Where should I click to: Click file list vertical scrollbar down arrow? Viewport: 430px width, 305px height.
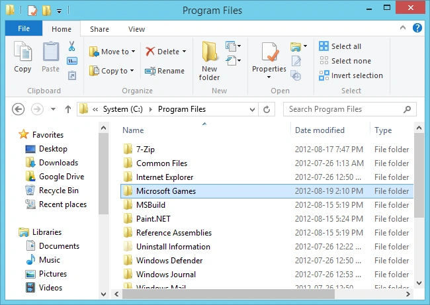(419, 283)
